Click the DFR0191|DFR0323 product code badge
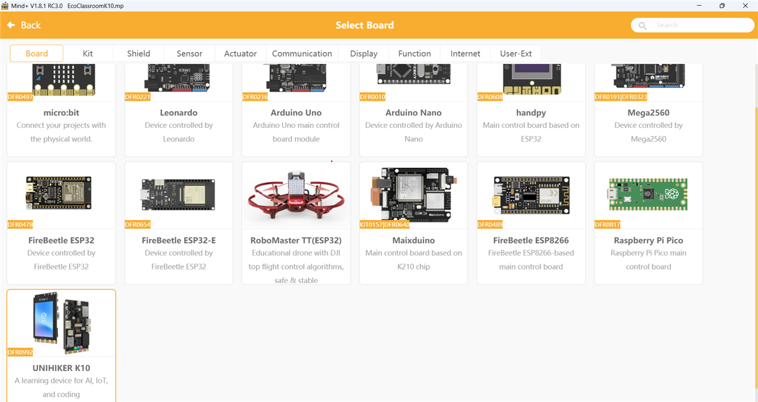This screenshot has height=402, width=758. point(621,96)
